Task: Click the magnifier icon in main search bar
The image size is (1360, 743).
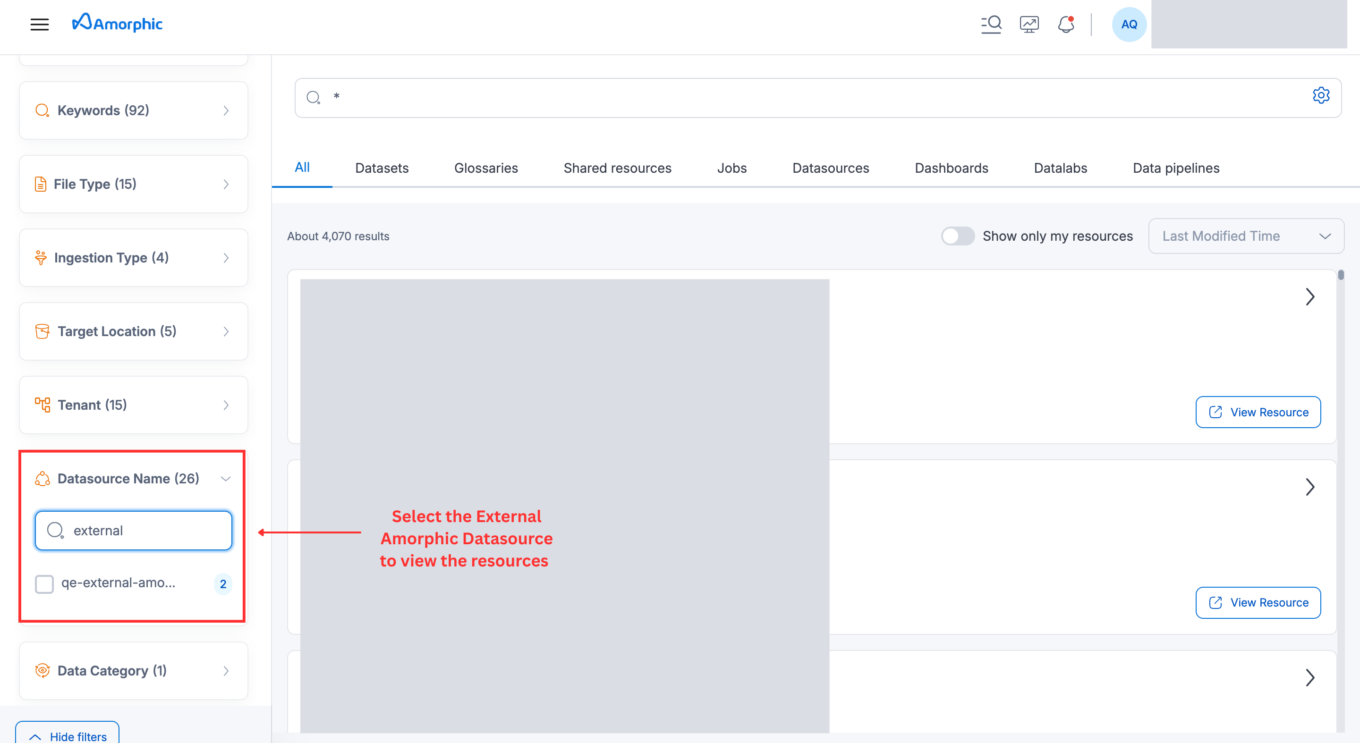Action: pos(313,97)
